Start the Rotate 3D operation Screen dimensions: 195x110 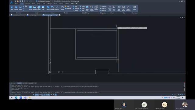click(103, 6)
